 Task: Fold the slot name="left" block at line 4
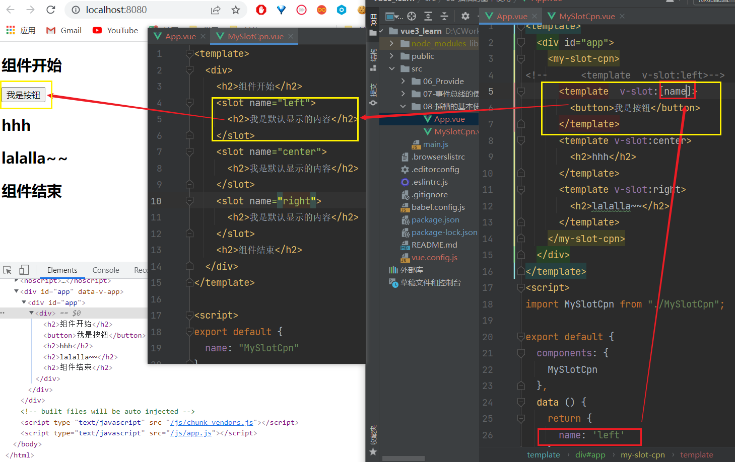tap(189, 103)
